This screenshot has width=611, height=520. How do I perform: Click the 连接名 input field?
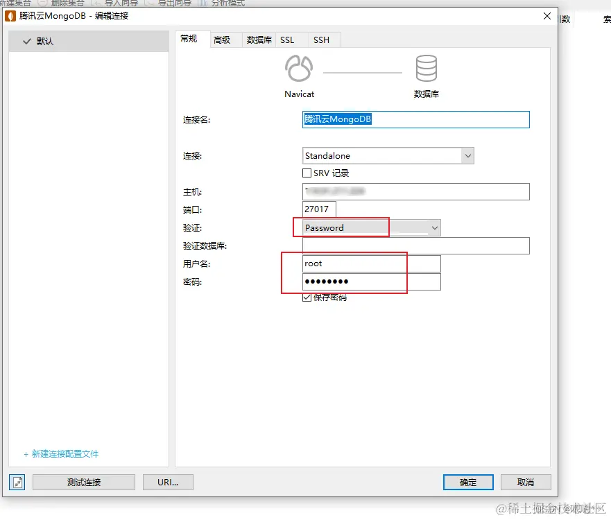tap(416, 119)
